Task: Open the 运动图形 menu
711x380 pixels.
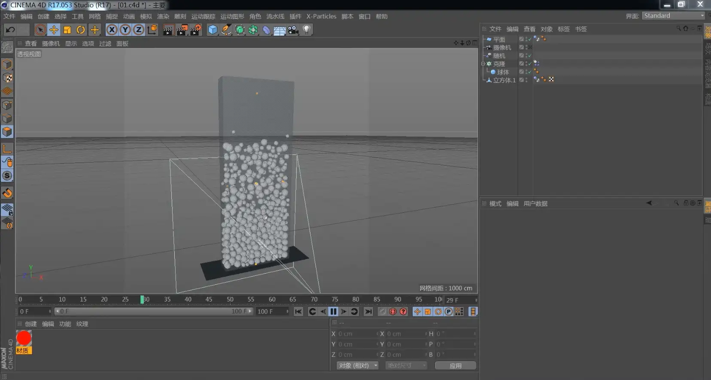Action: [232, 16]
